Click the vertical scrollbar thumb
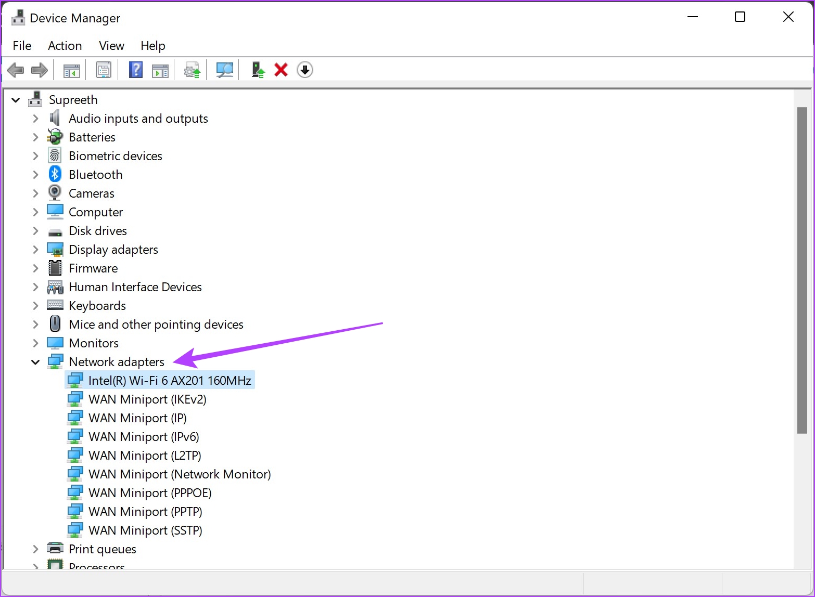This screenshot has width=815, height=597. pyautogui.click(x=801, y=270)
